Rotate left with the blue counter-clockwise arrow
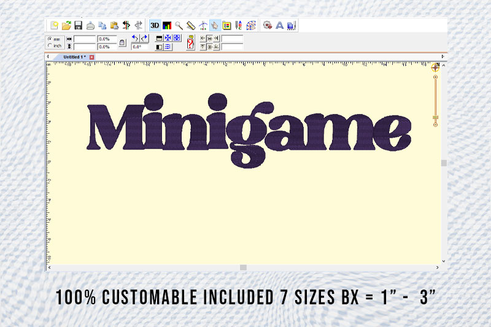The image size is (491, 327). [x=135, y=38]
